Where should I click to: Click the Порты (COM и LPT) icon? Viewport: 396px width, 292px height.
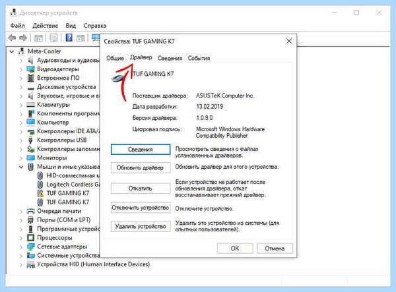coord(30,220)
